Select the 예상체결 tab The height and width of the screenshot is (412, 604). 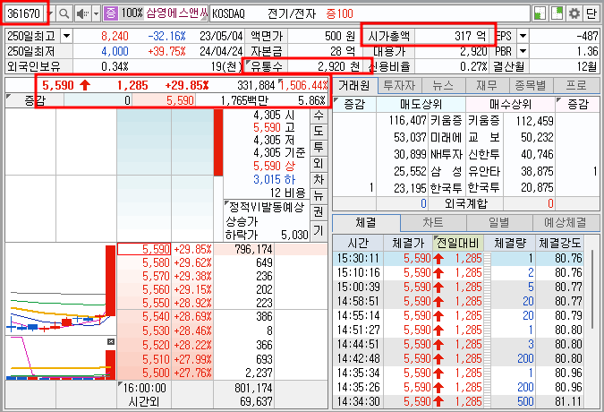566,223
